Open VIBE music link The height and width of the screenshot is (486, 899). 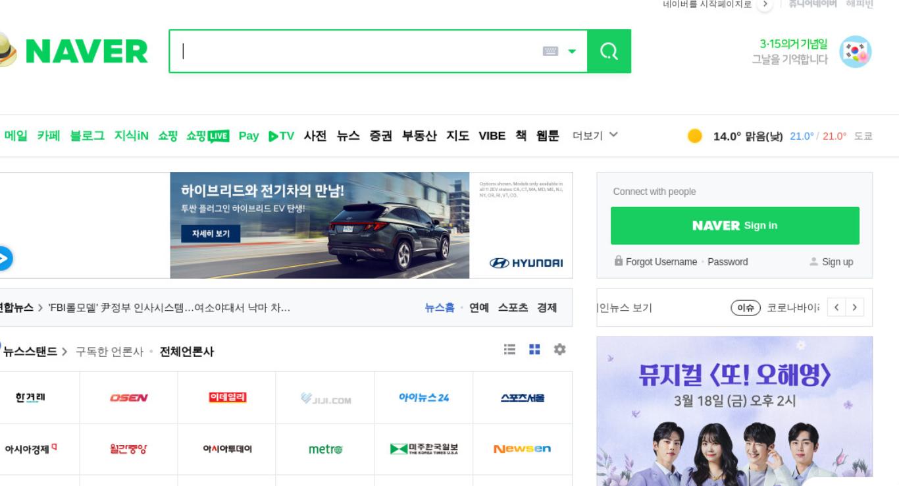point(492,136)
